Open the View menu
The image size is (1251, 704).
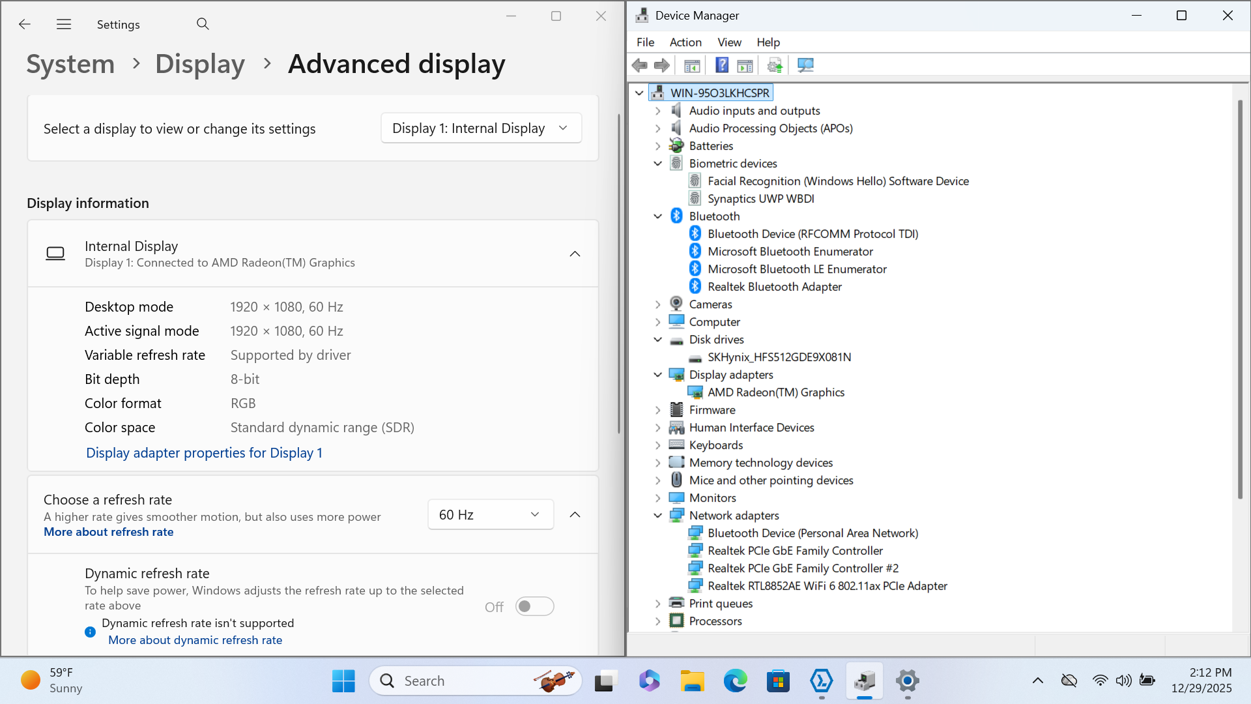729,42
